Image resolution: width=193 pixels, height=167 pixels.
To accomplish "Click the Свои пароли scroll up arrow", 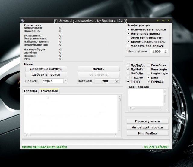I will click(165, 91).
